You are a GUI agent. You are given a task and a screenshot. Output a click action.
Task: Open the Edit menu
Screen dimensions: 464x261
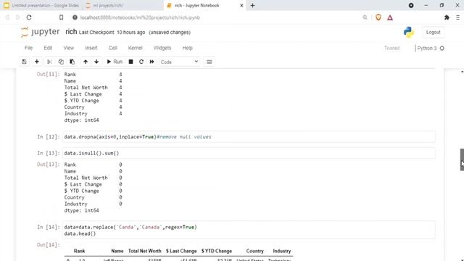tap(48, 48)
